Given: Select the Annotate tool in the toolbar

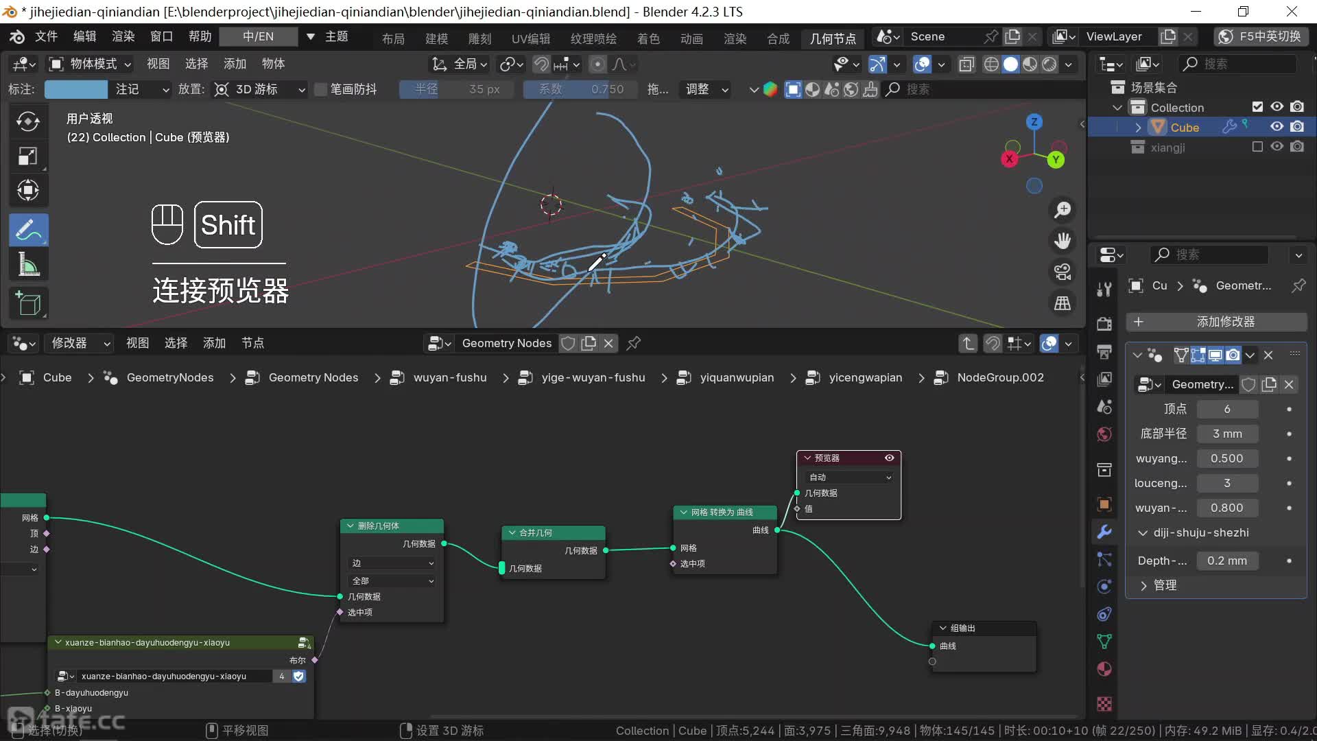Looking at the screenshot, I should (28, 229).
